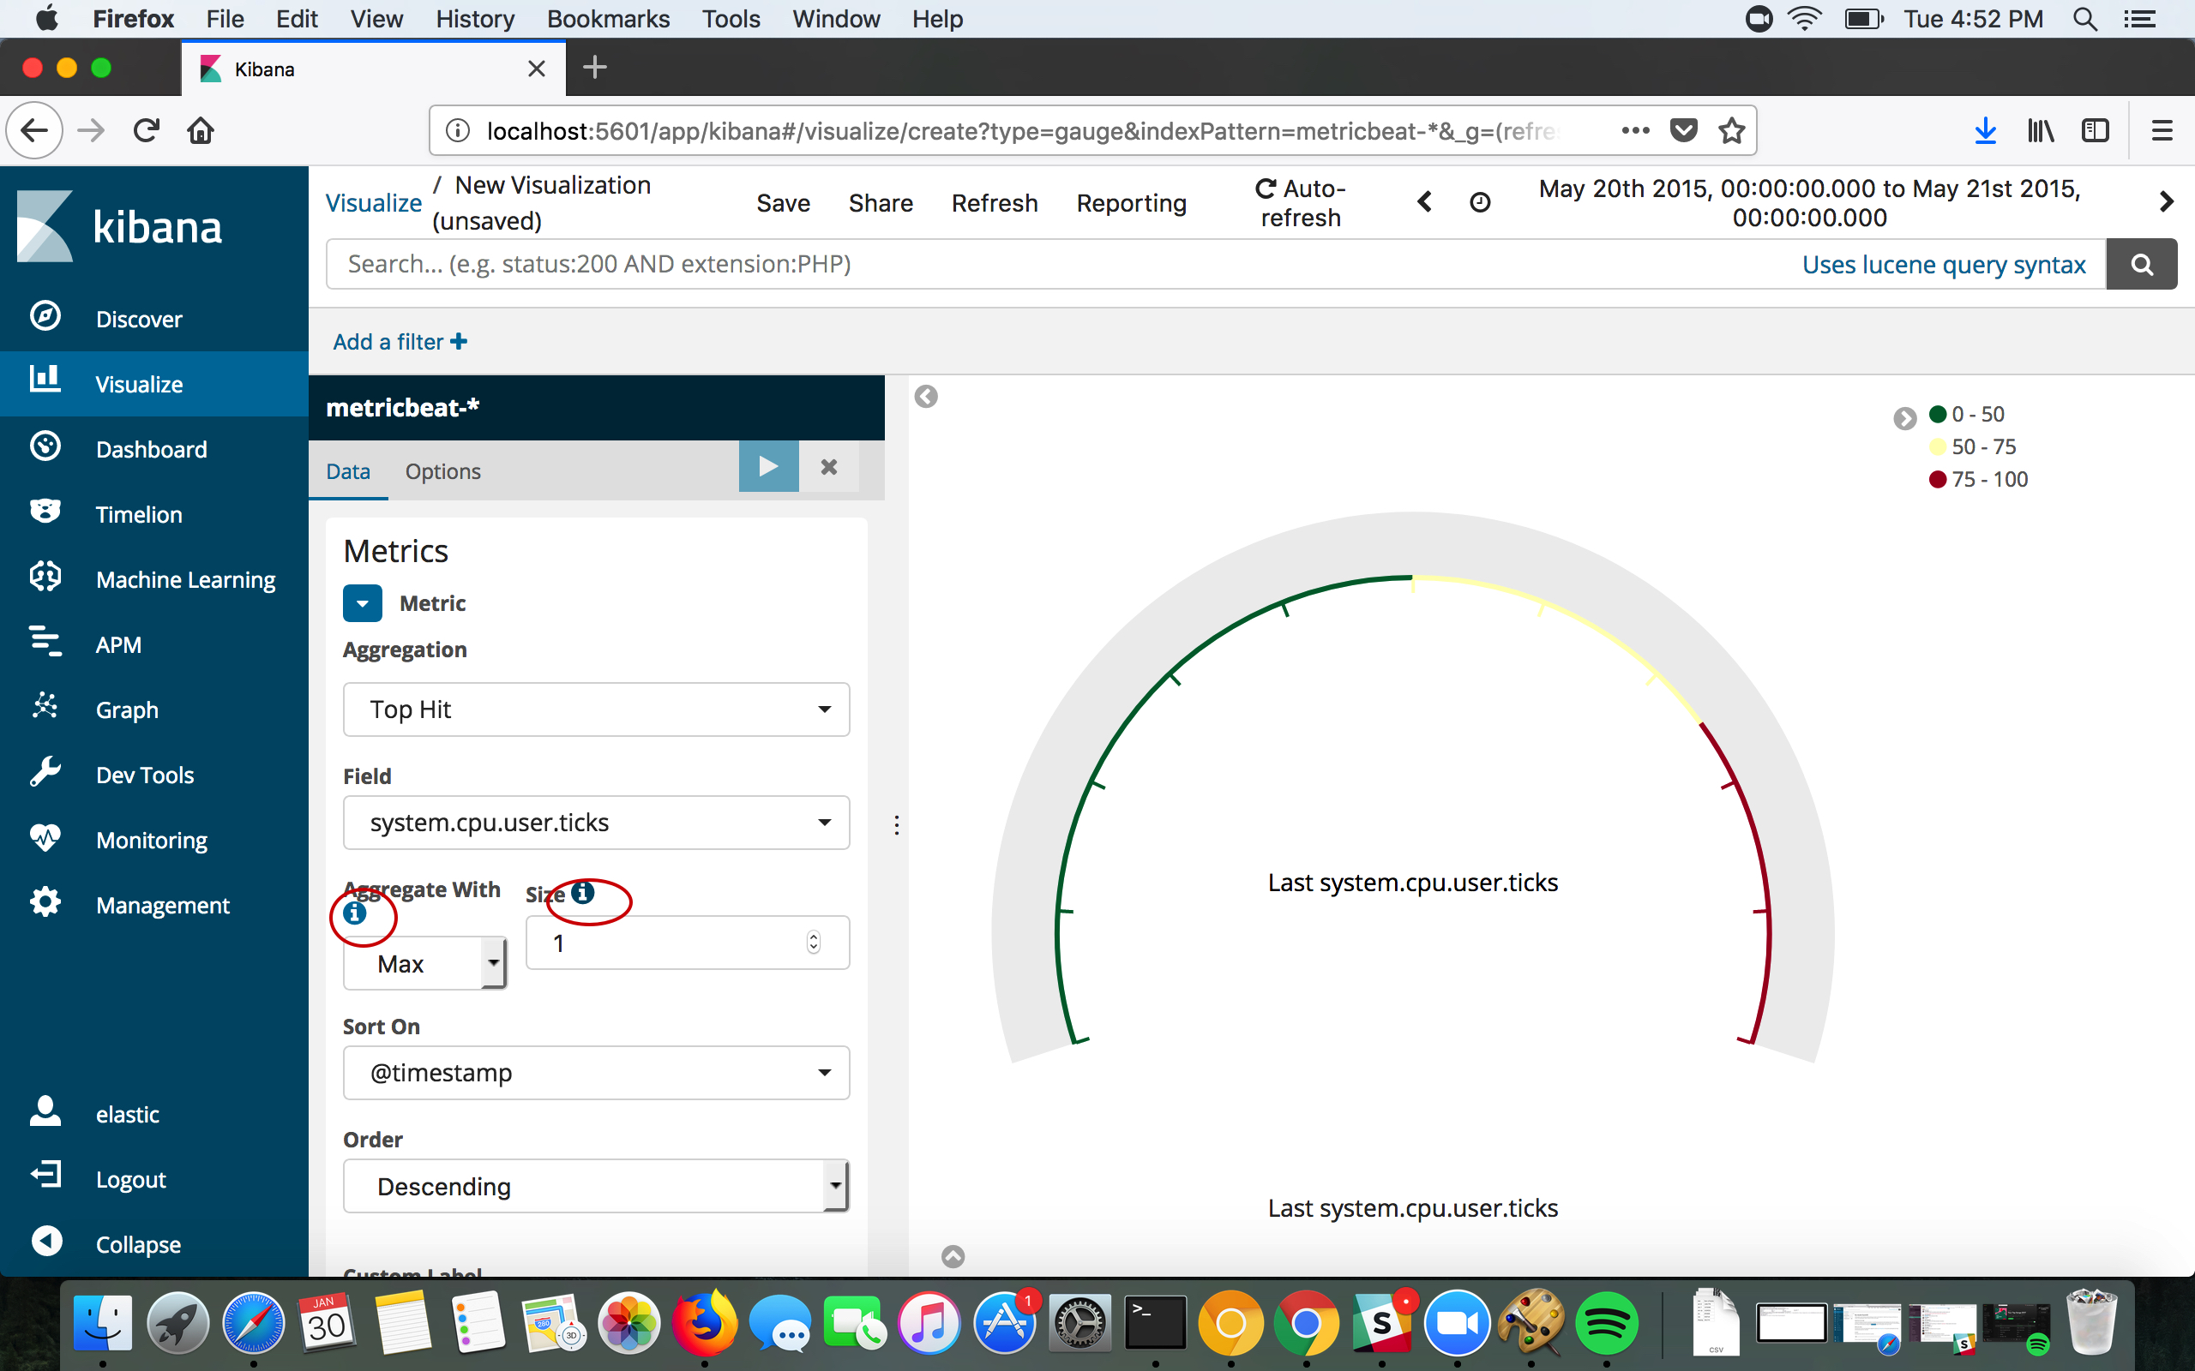Open Dev Tools wrench icon
Viewport: 2195px width, 1371px height.
click(45, 773)
